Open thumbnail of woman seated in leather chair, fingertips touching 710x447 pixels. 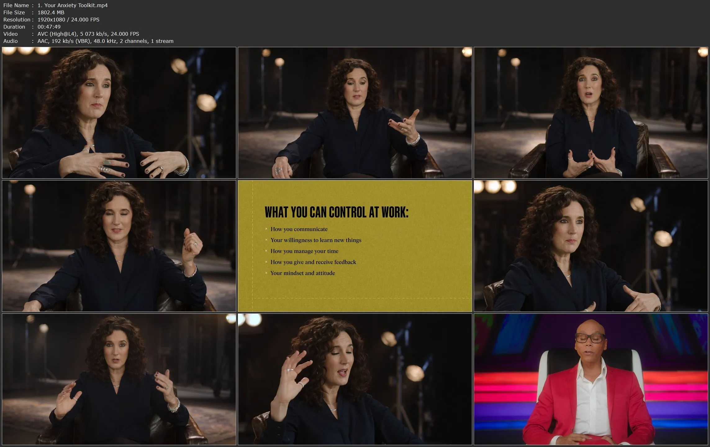[591, 113]
